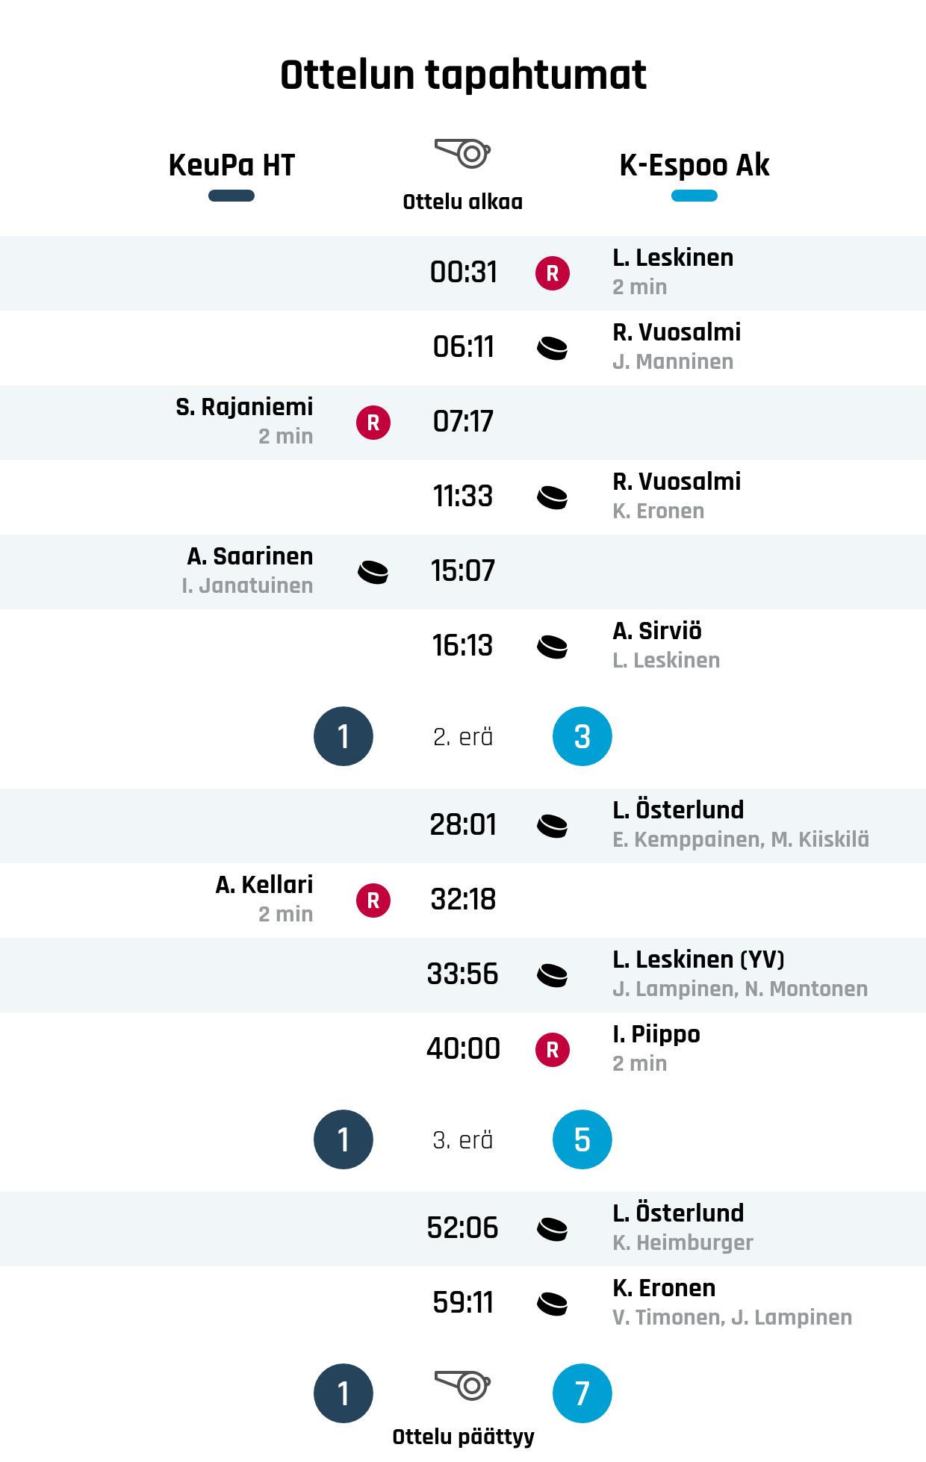Screen dimensions: 926x1462
Task: Click the 3. erä period label
Action: [463, 1140]
